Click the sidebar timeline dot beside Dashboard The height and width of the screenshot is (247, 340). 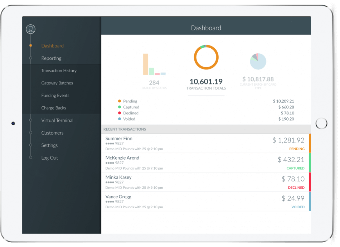tap(31, 45)
